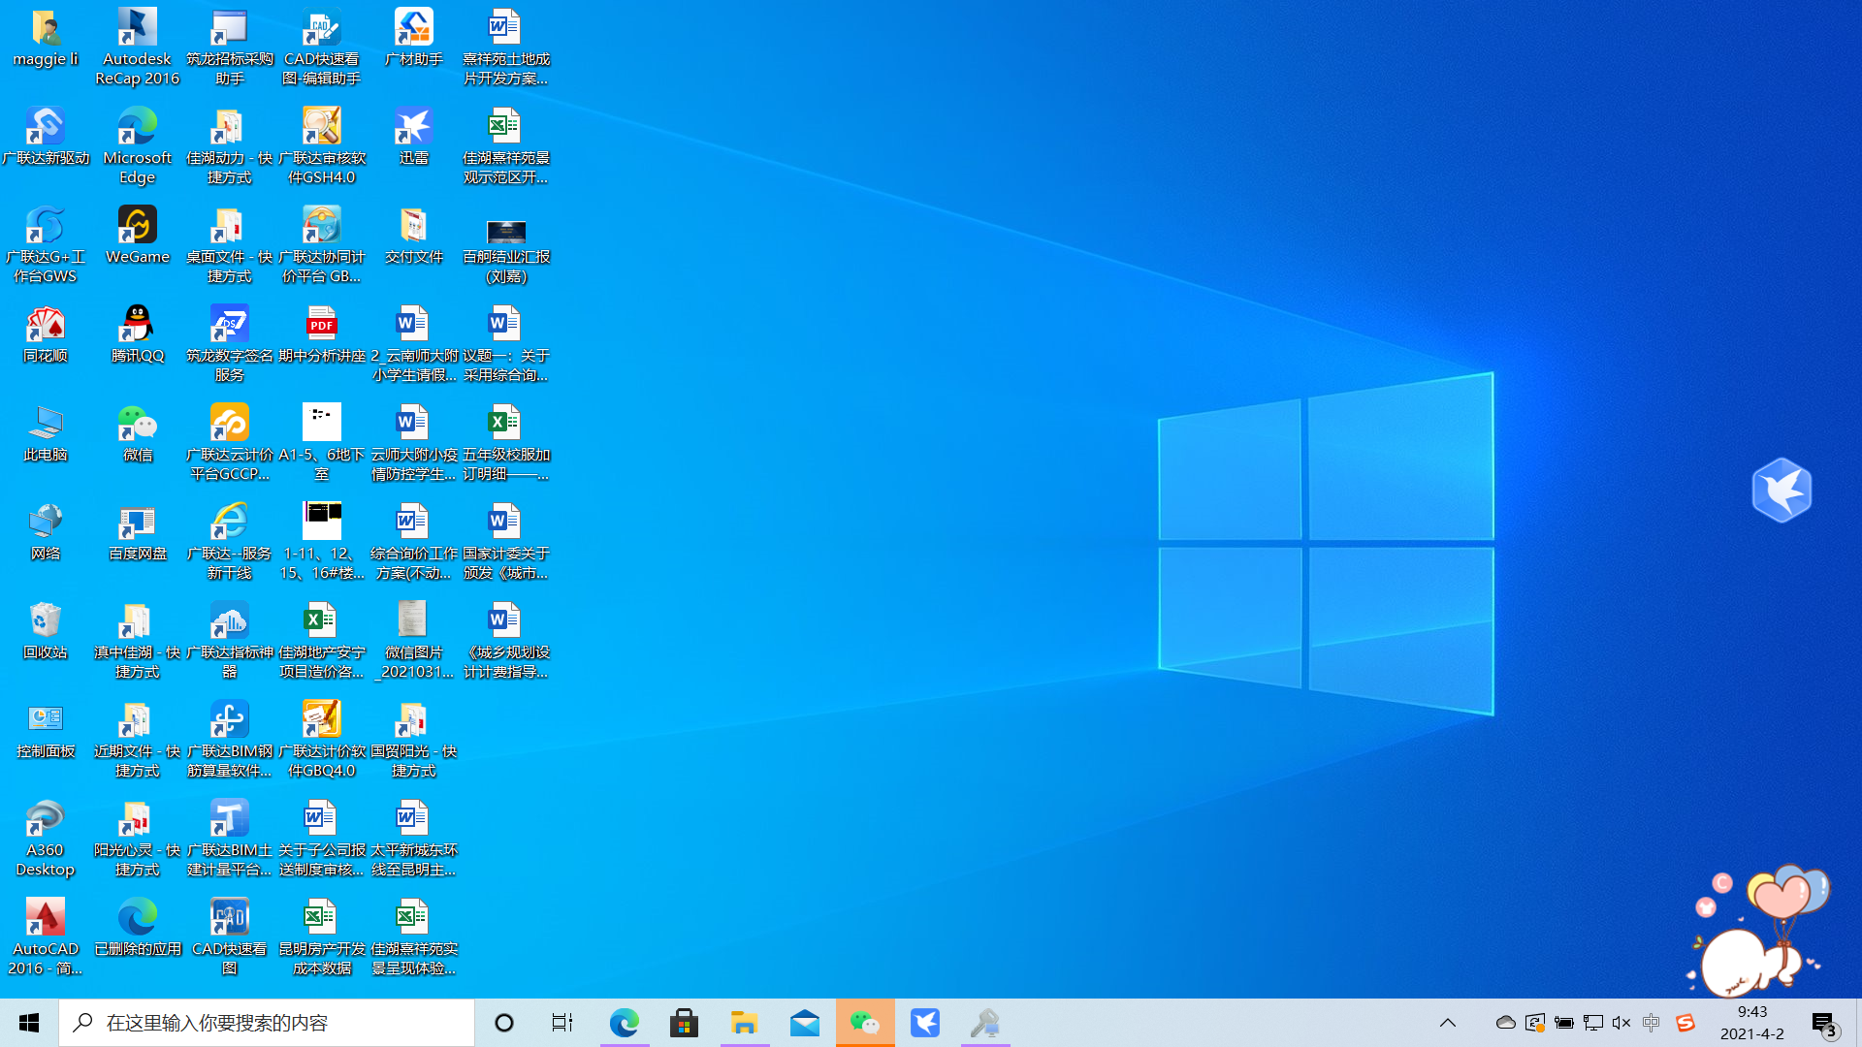Image resolution: width=1862 pixels, height=1047 pixels.
Task: Open the 回收站 recycle bin
Action: [46, 631]
